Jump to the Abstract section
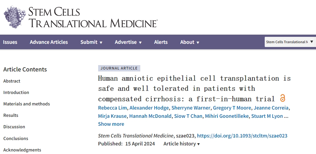Screen dimensions: 316x154 point(12,81)
